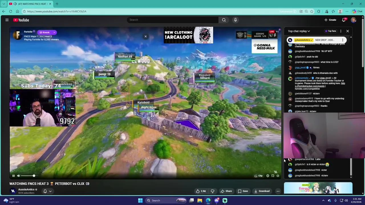Start voice search with the microphone icon
Image resolution: width=365 pixels, height=205 pixels.
(x=235, y=20)
